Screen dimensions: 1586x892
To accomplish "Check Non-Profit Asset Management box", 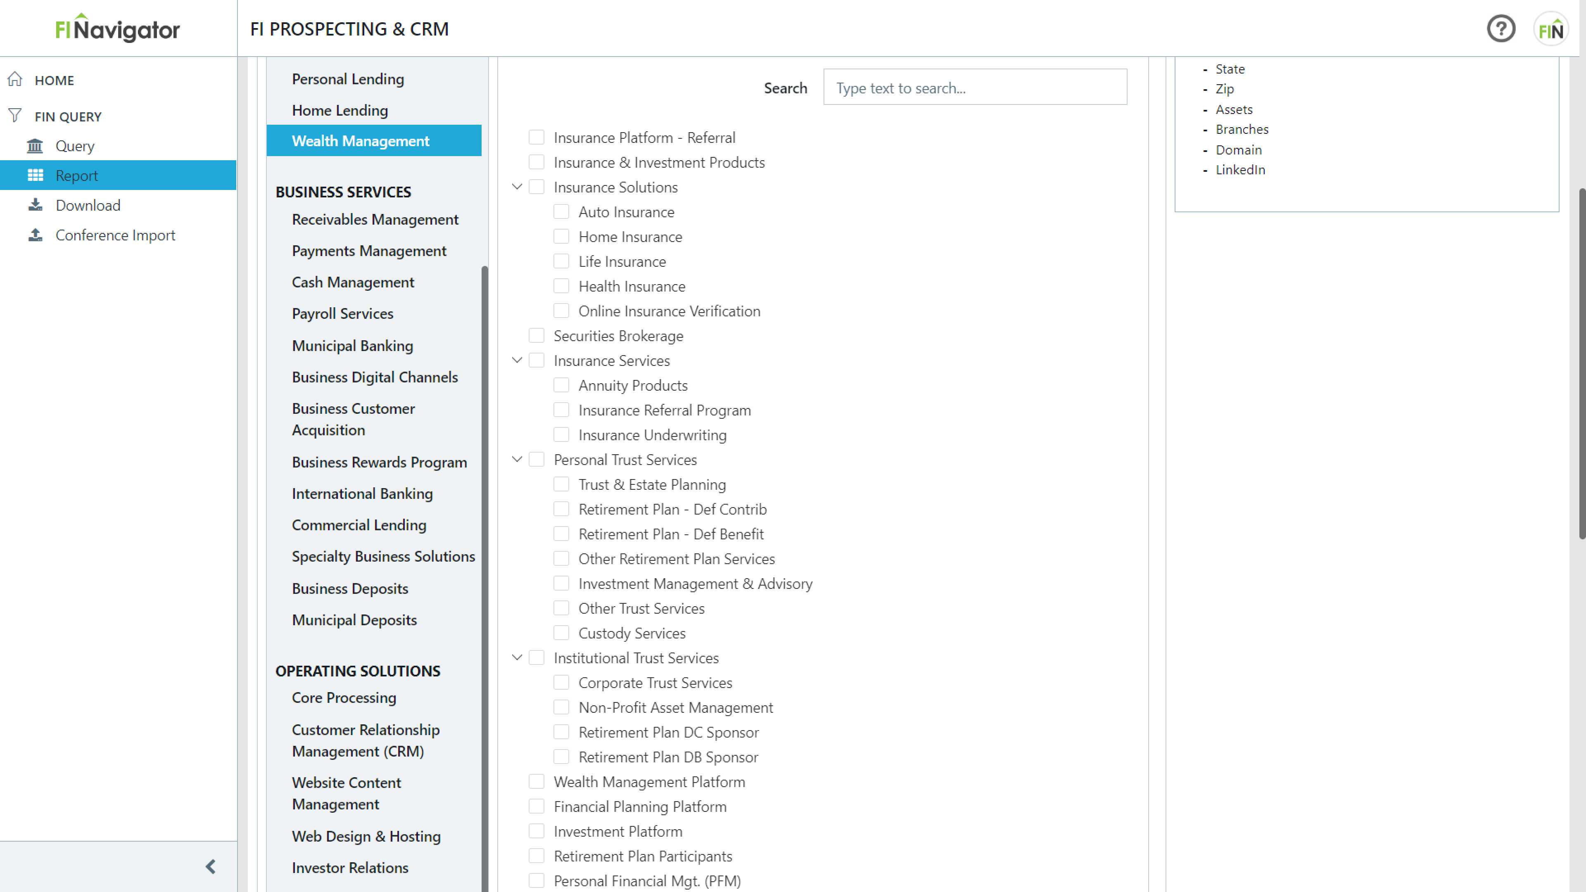I will click(561, 707).
